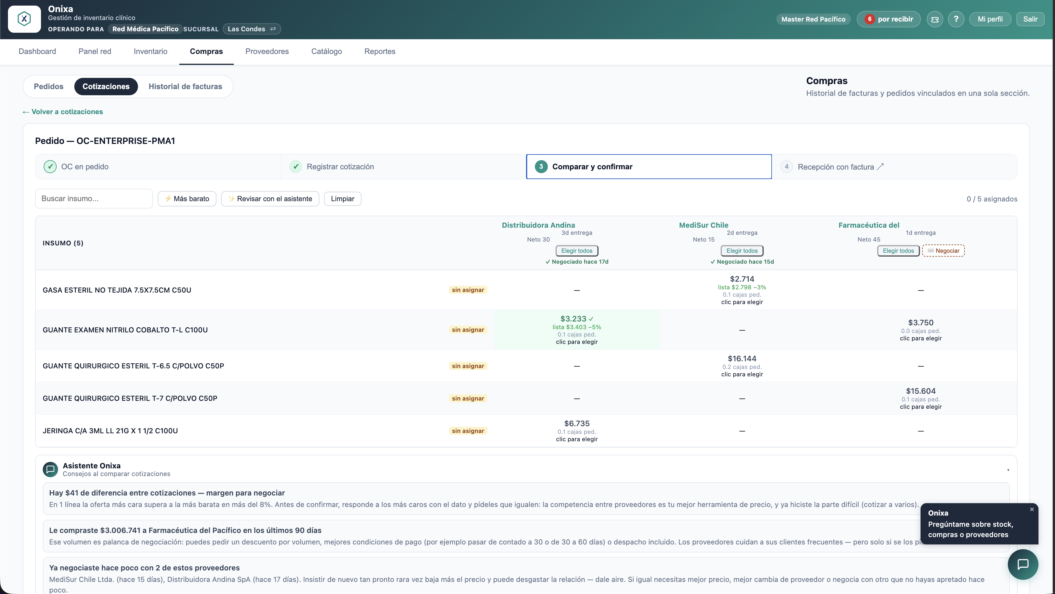1055x594 pixels.
Task: Open the Onixa chat bubble button
Action: click(1023, 564)
